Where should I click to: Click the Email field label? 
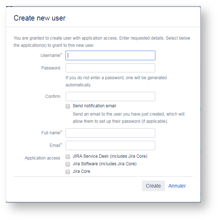[54, 145]
